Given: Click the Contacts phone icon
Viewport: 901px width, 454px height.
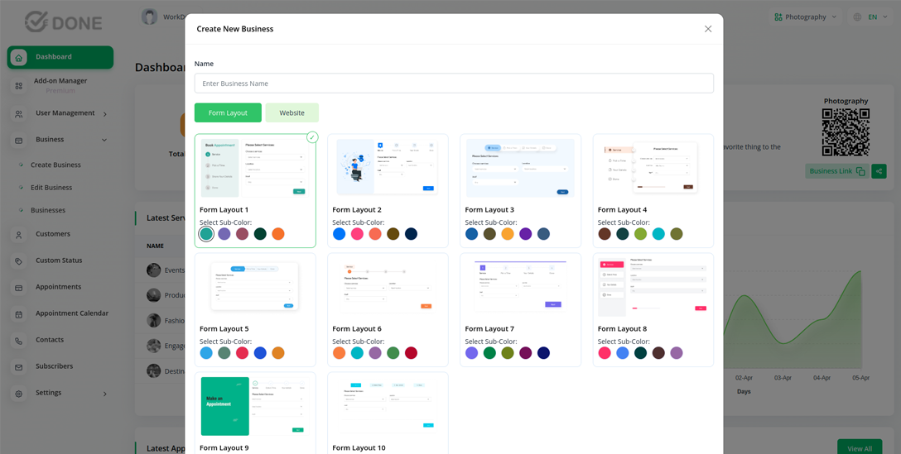Looking at the screenshot, I should (x=19, y=341).
